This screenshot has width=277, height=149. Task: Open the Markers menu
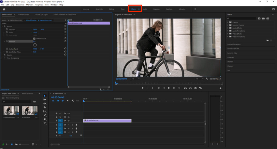click(x=30, y=5)
